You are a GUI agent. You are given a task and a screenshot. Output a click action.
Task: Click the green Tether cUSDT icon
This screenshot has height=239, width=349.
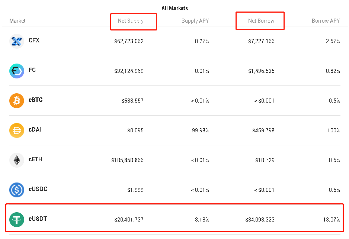click(x=17, y=220)
